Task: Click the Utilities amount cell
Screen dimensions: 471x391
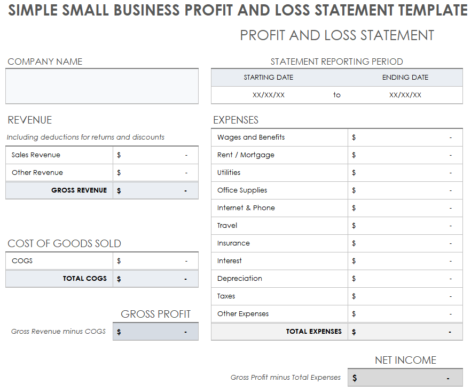Action: click(405, 173)
